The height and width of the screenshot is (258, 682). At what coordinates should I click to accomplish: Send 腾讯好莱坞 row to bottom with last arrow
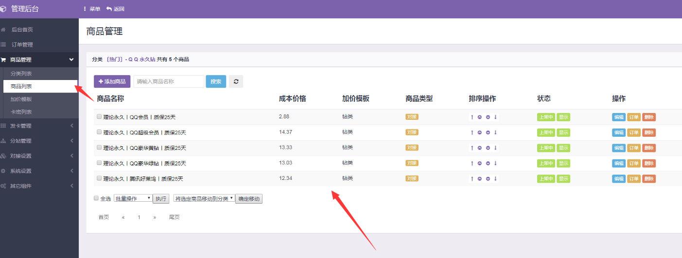[x=495, y=178]
